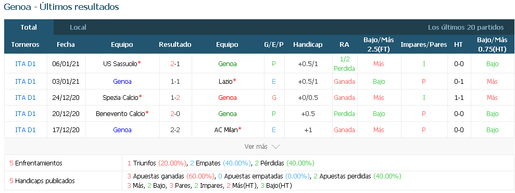
Task: Open the 2-1 result of Sassuolo match
Action: 175,64
